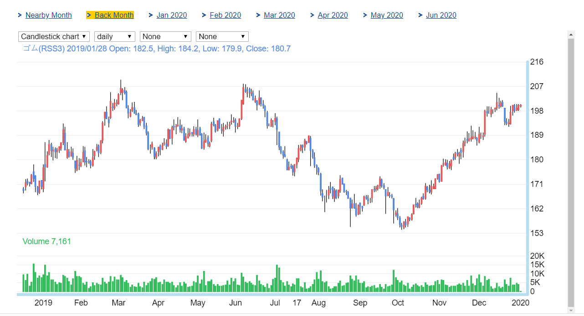Click the scrollbar up arrow

(x=571, y=34)
